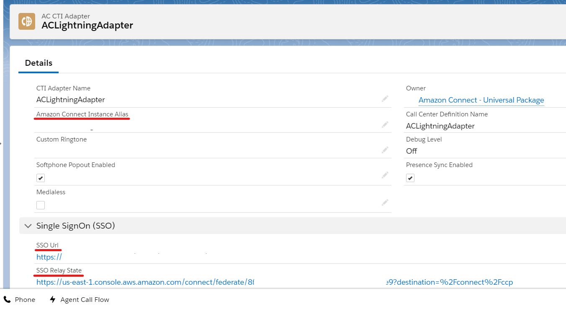Click Call Center Definition Name value
Screen dimensions: 566x309
pos(440,126)
